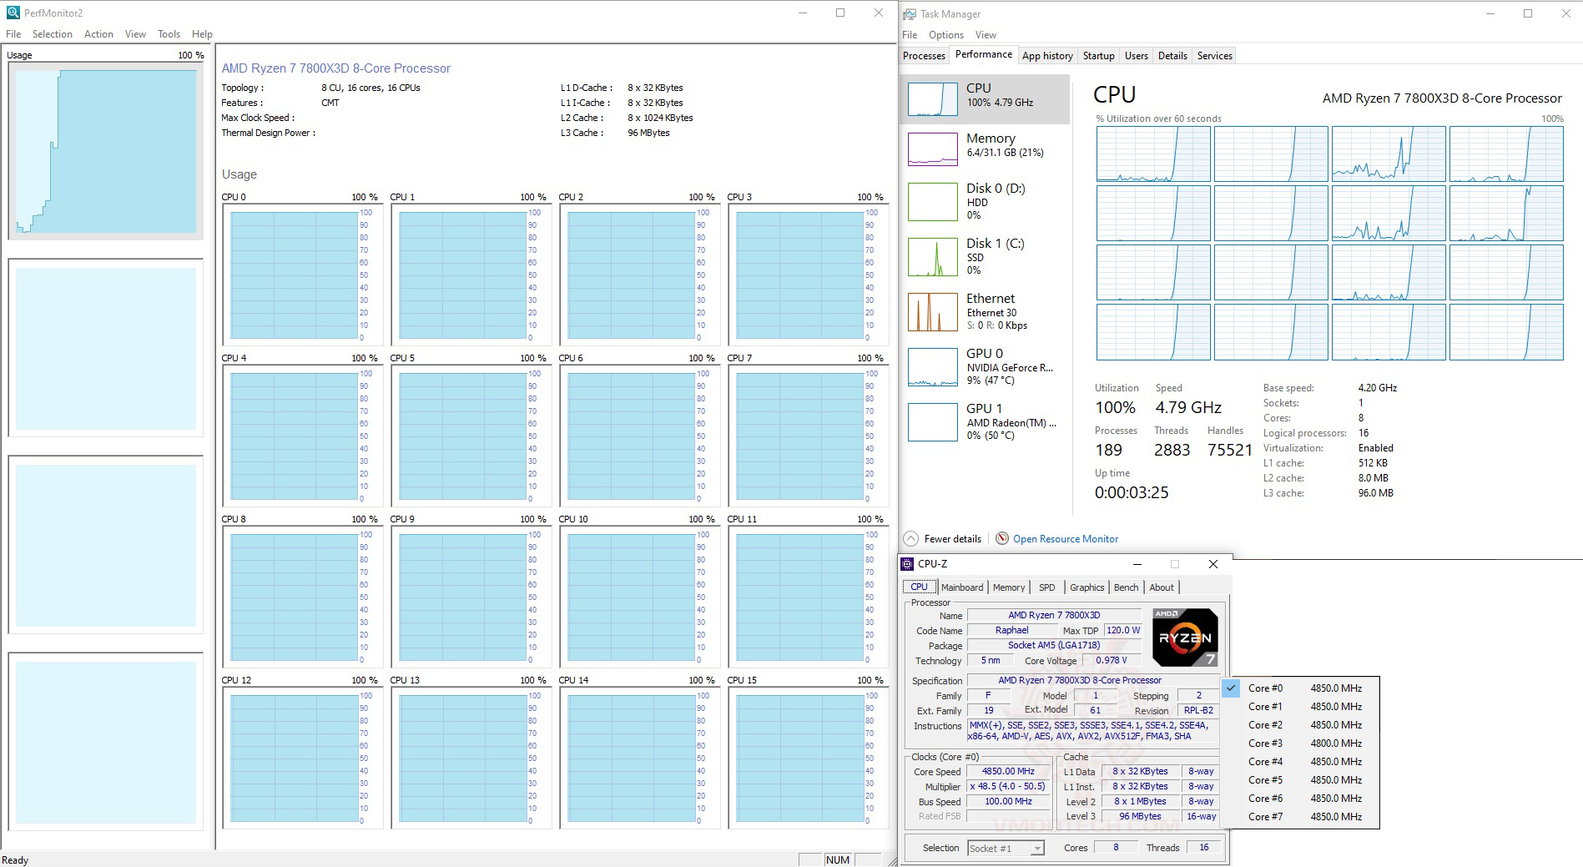This screenshot has width=1583, height=867.
Task: Select Core #7 in the CPU-Z core menu
Action: point(1300,817)
